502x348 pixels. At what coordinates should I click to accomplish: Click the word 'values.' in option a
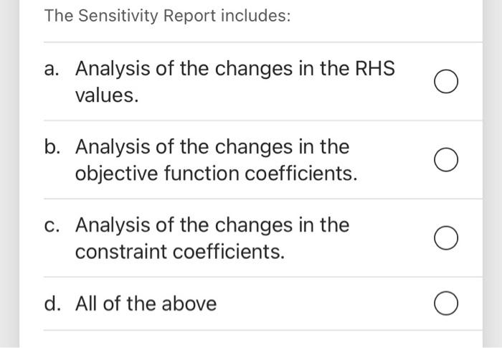(107, 95)
